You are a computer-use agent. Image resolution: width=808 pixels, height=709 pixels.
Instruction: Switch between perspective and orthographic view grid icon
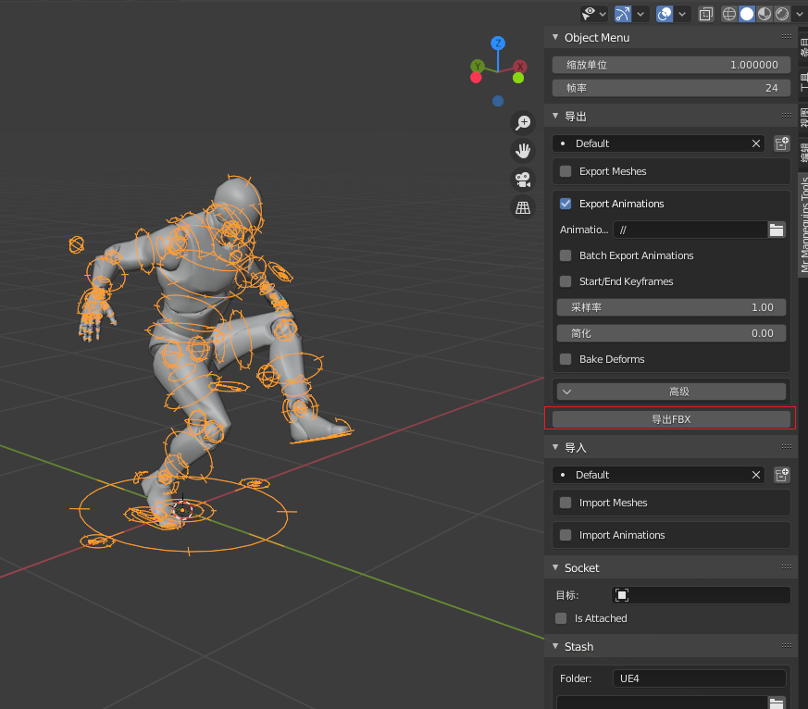(x=523, y=207)
